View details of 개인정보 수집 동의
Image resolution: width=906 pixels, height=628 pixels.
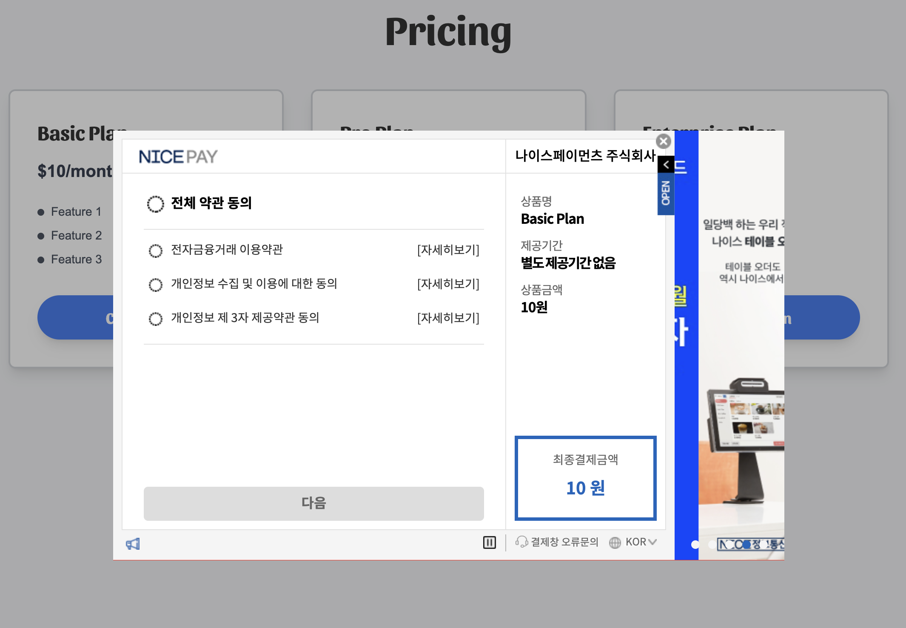click(x=448, y=284)
